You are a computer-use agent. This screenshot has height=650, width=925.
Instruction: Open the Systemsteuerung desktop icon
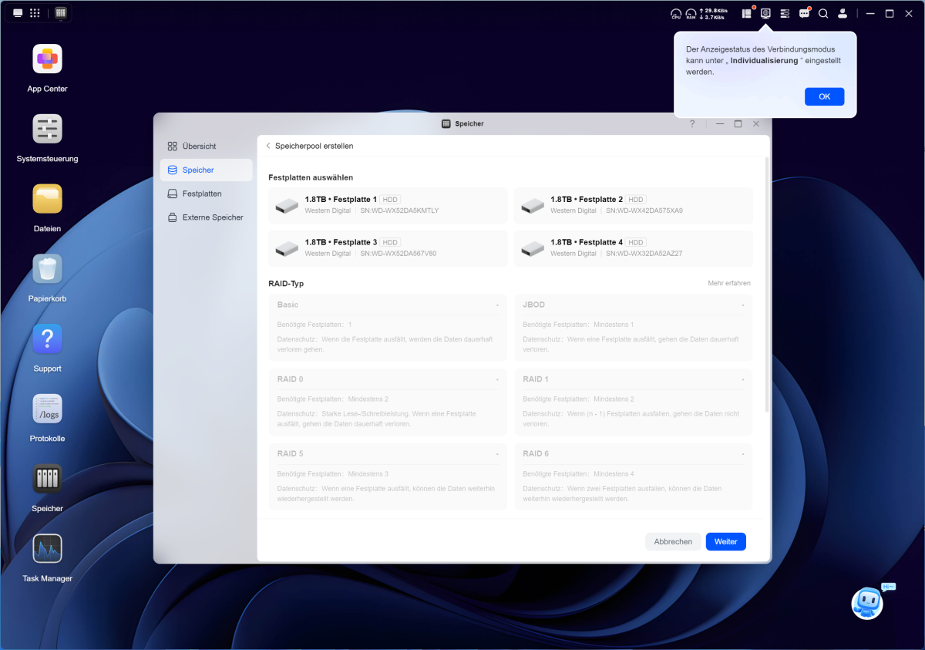point(47,129)
